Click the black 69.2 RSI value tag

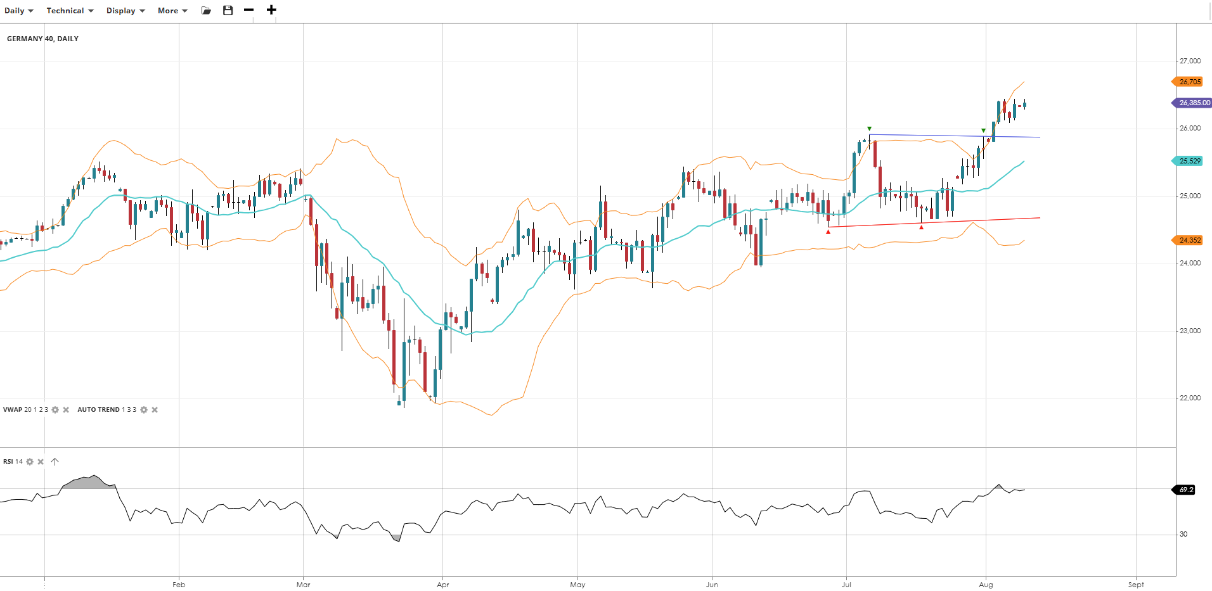(1183, 490)
